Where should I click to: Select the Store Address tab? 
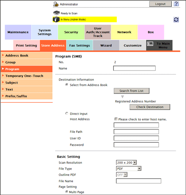(x=53, y=45)
